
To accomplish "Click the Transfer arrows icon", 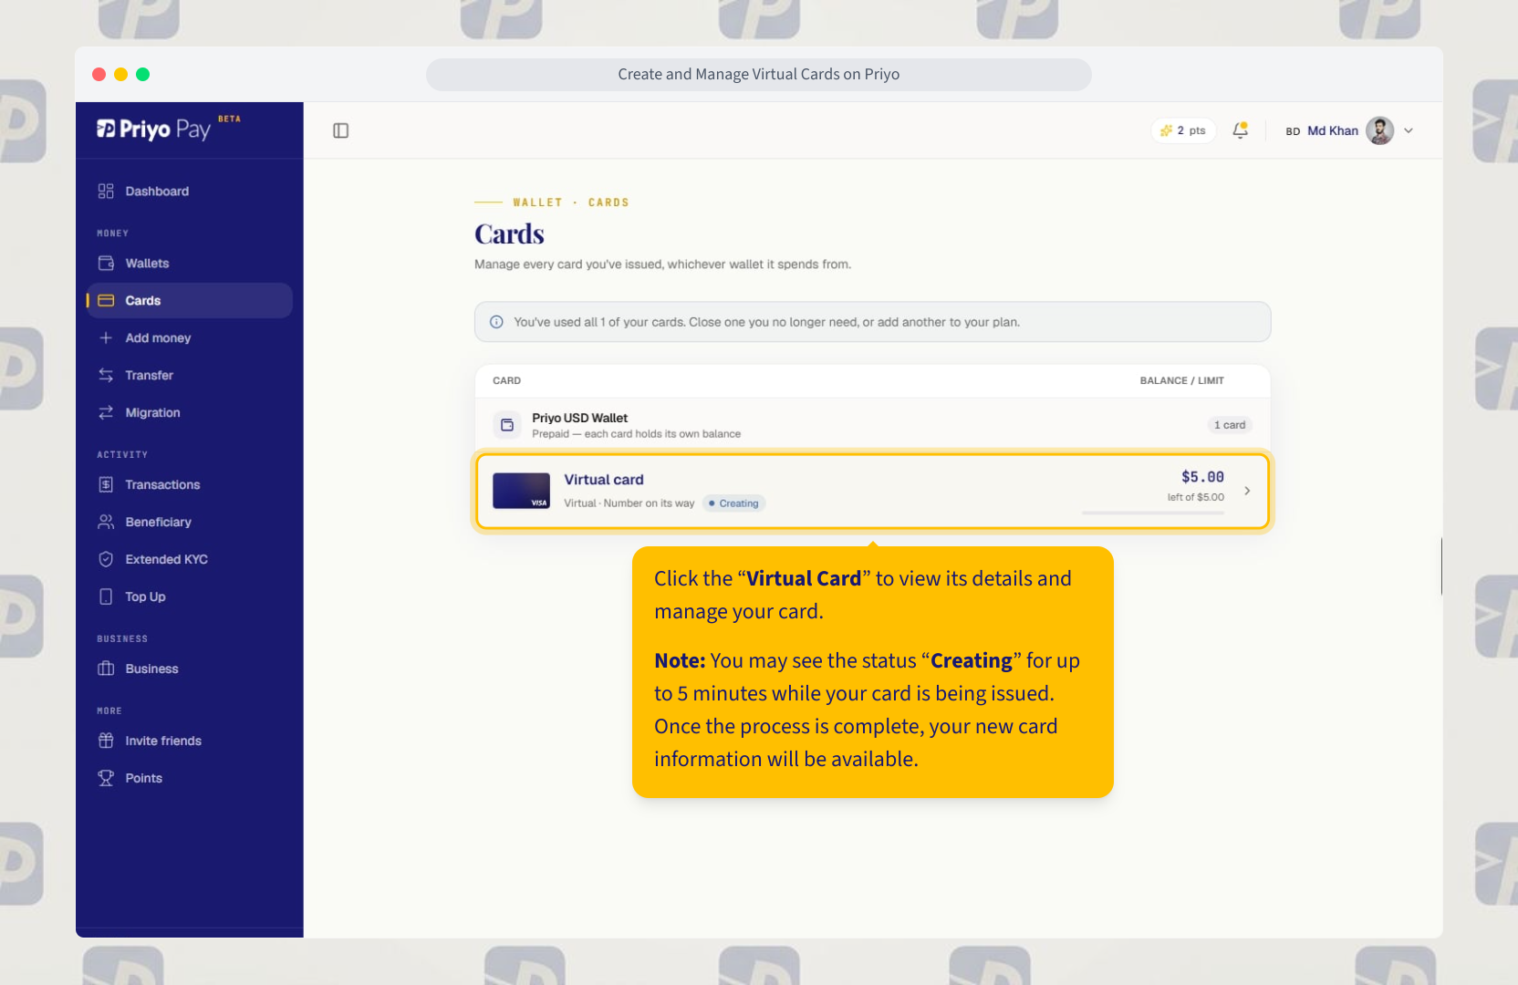I will (x=106, y=375).
